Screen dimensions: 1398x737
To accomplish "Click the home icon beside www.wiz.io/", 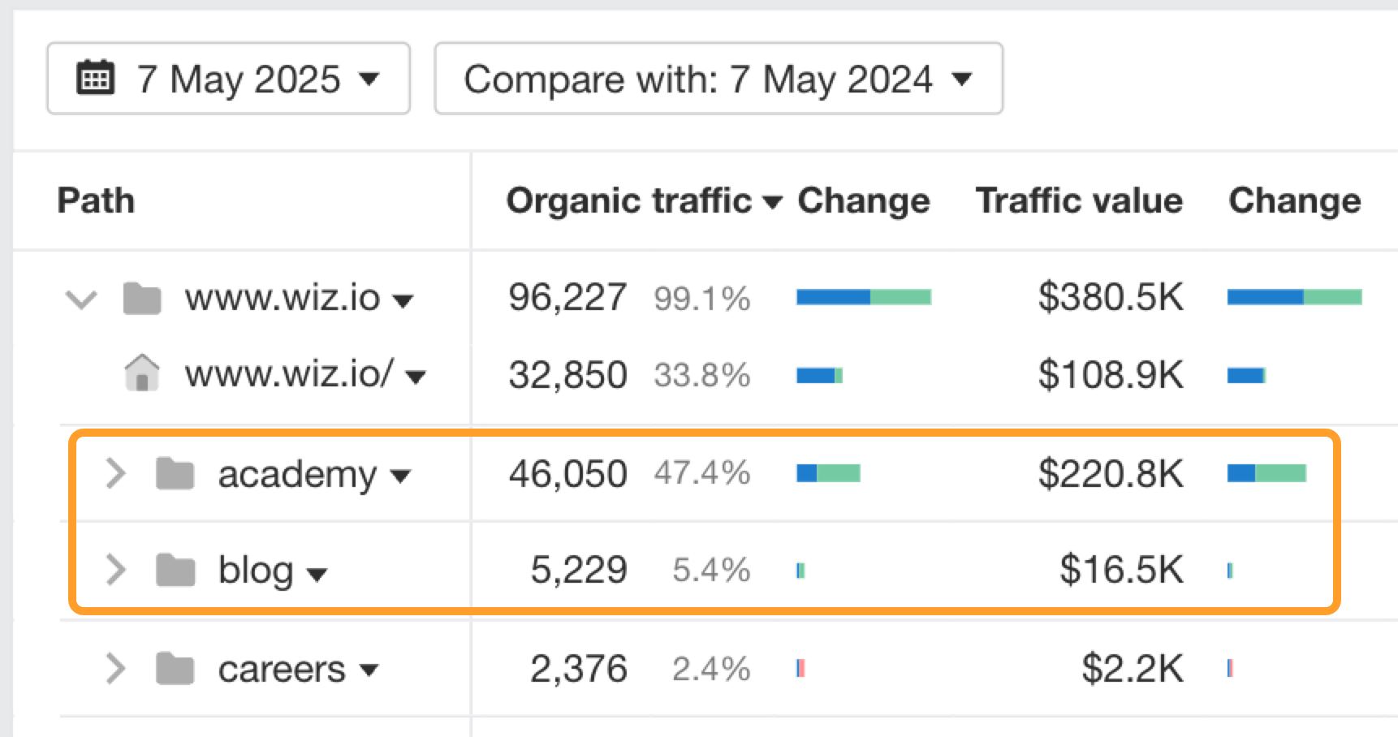I will pyautogui.click(x=142, y=373).
